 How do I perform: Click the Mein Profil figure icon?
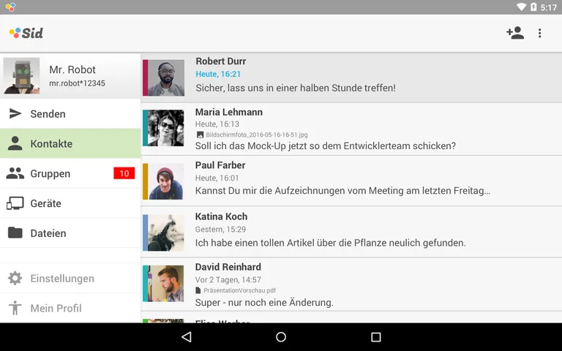[15, 308]
